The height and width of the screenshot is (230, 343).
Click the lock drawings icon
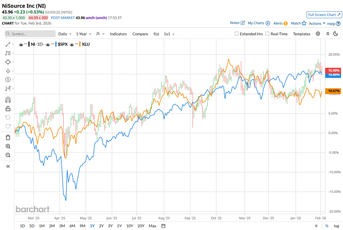tap(8, 109)
